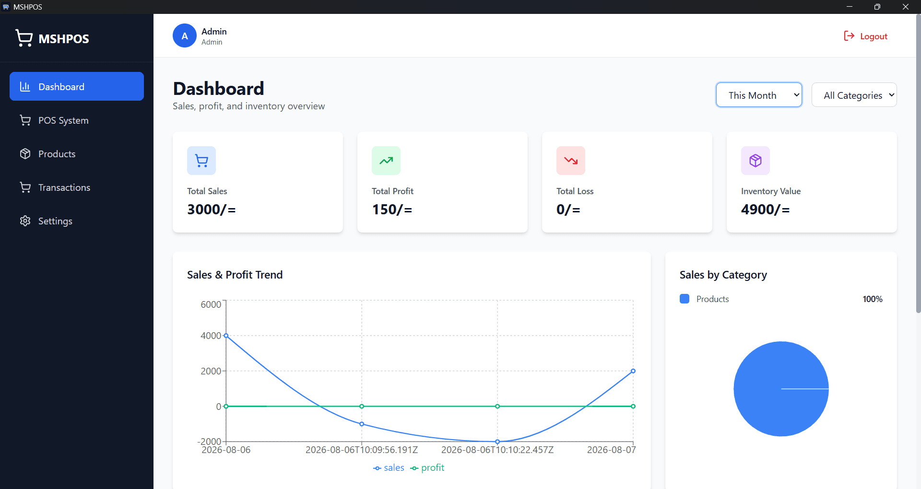Image resolution: width=921 pixels, height=489 pixels.
Task: Click the Products box icon in sidebar
Action: coord(25,153)
